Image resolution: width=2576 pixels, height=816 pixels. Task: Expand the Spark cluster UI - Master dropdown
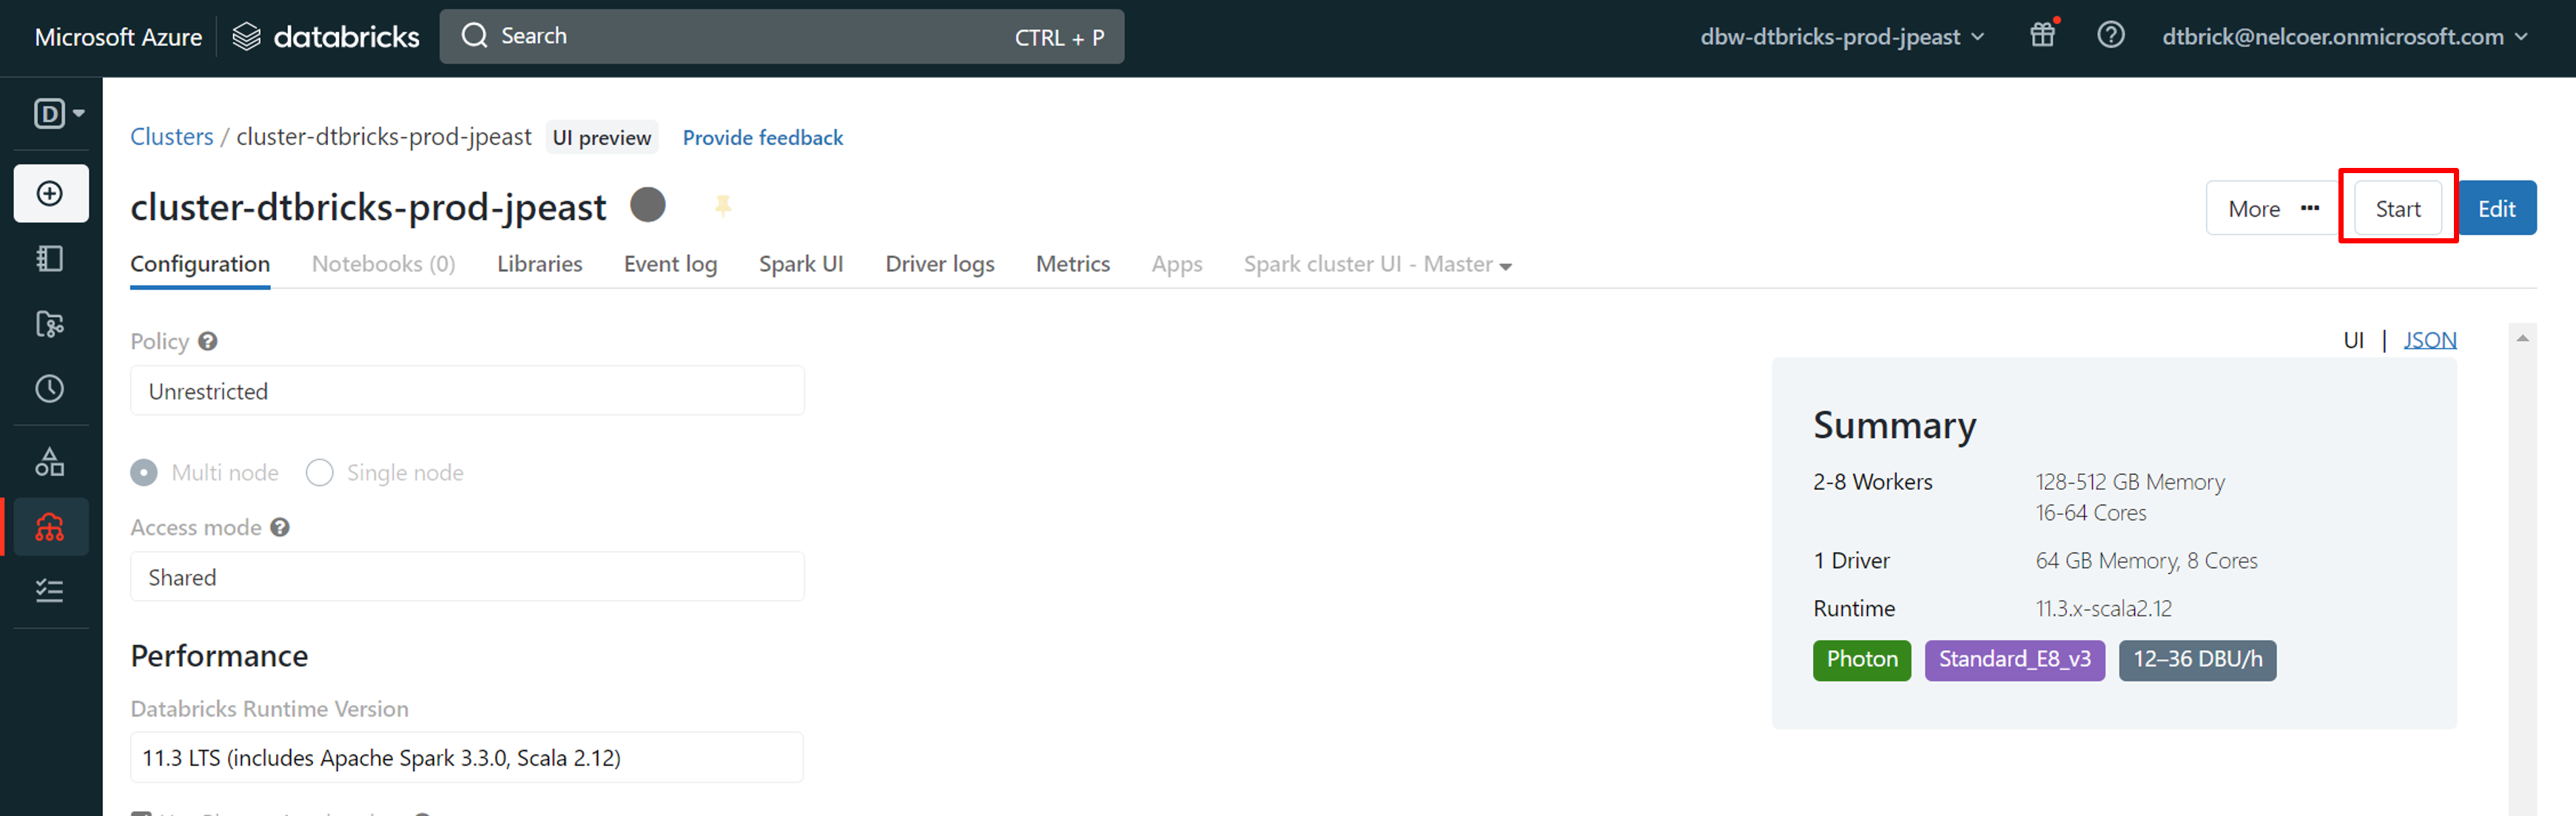coord(1377,264)
